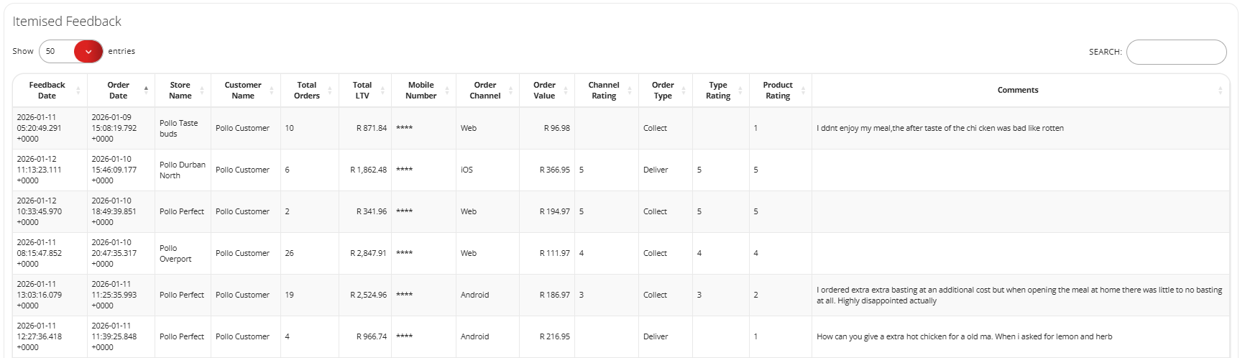Screen dimensions: 1245x358
Task: Sort by Channel Rating column
Action: coord(604,91)
